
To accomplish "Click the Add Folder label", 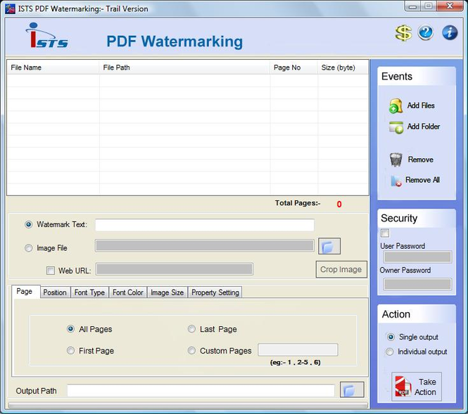I will pyautogui.click(x=424, y=127).
